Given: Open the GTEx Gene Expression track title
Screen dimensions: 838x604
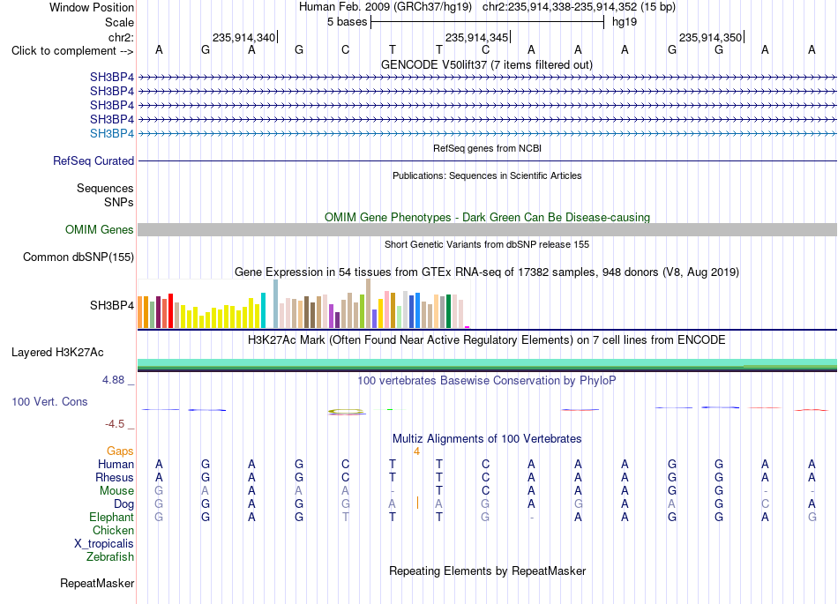Looking at the screenshot, I should [x=487, y=272].
